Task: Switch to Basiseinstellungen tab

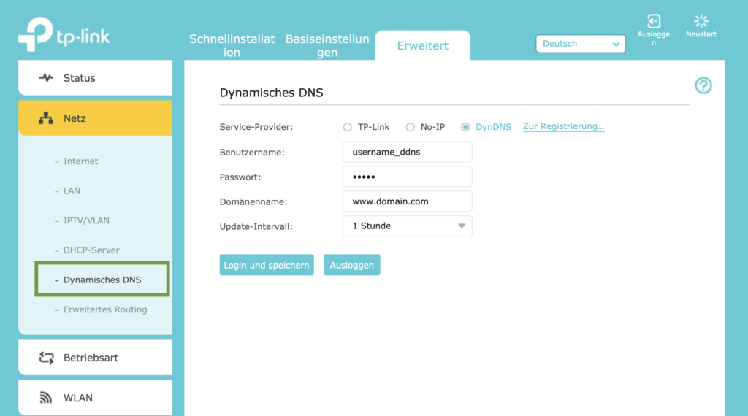Action: coord(327,46)
